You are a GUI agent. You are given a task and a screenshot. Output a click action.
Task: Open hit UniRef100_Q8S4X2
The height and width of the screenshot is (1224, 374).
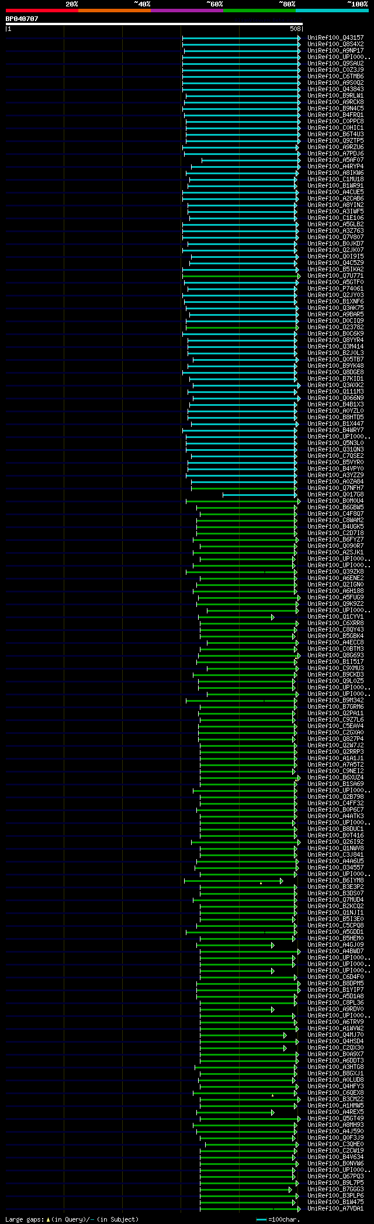click(335, 44)
